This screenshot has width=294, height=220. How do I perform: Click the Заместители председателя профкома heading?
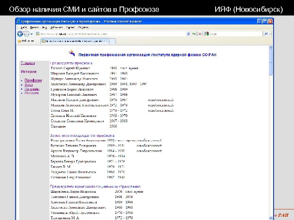(x=82, y=135)
